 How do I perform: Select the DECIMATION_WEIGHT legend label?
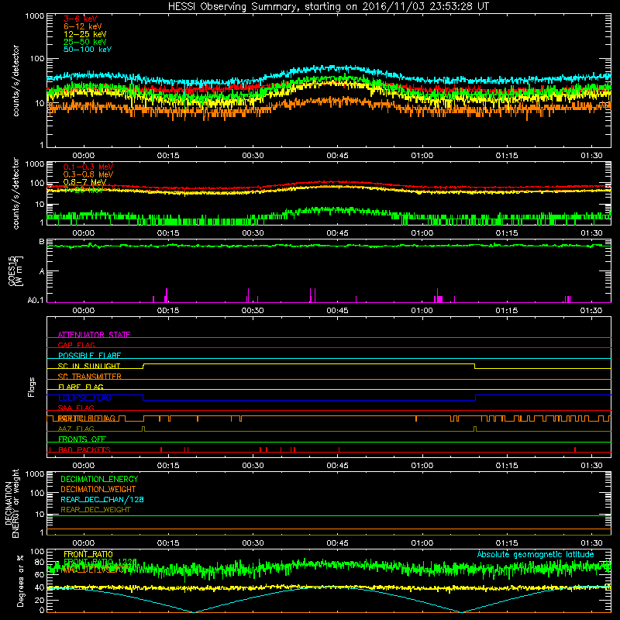click(98, 489)
